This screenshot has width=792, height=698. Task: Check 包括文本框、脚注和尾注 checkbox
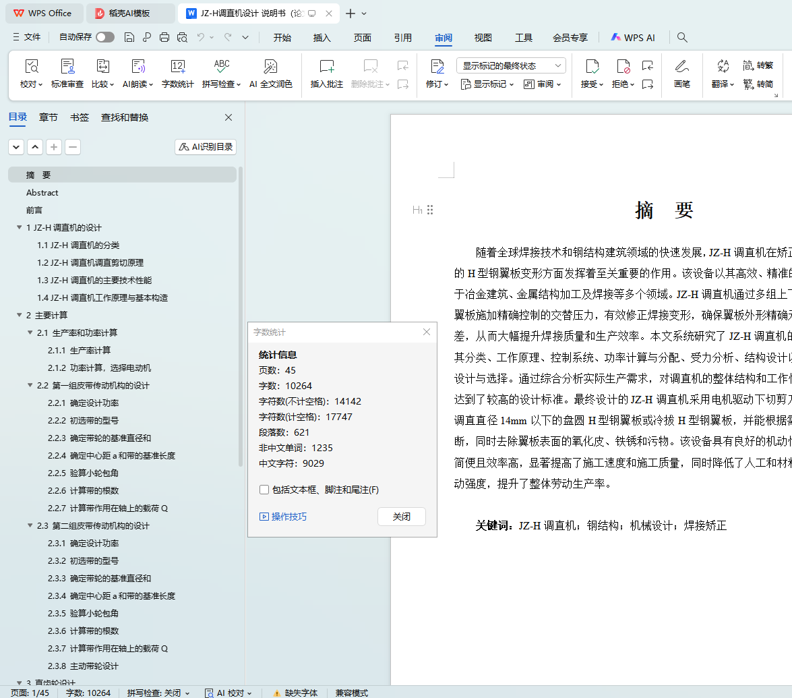point(264,489)
